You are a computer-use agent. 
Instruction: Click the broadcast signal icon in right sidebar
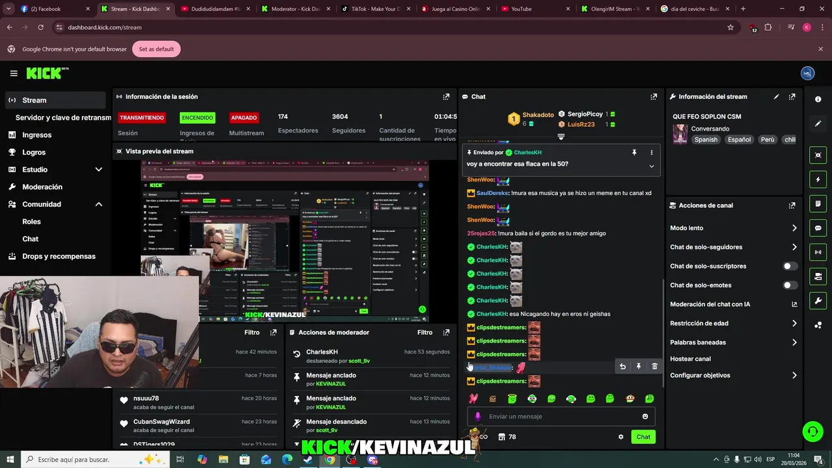[818, 252]
